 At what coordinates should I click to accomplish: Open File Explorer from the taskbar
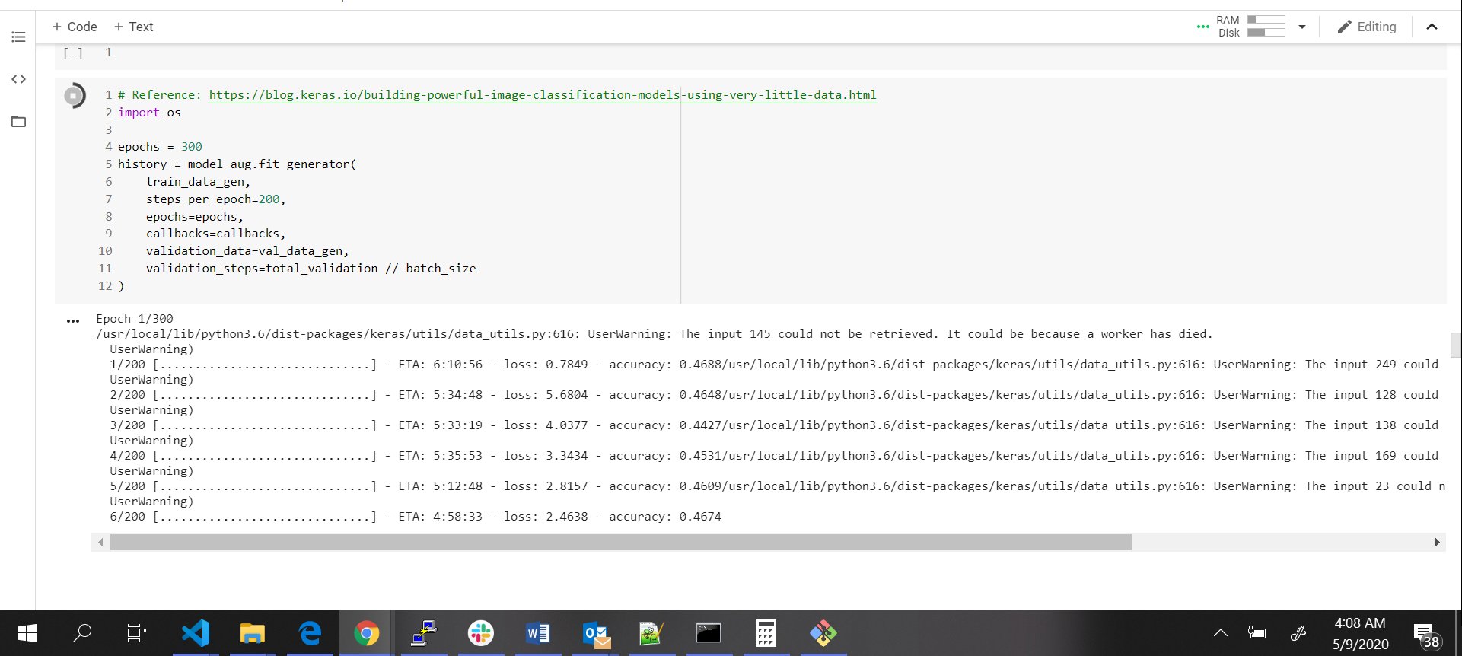click(x=253, y=633)
